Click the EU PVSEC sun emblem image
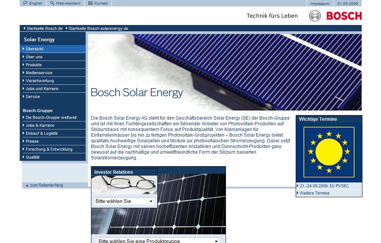Viewport: 381px width, 243px height. (329, 153)
